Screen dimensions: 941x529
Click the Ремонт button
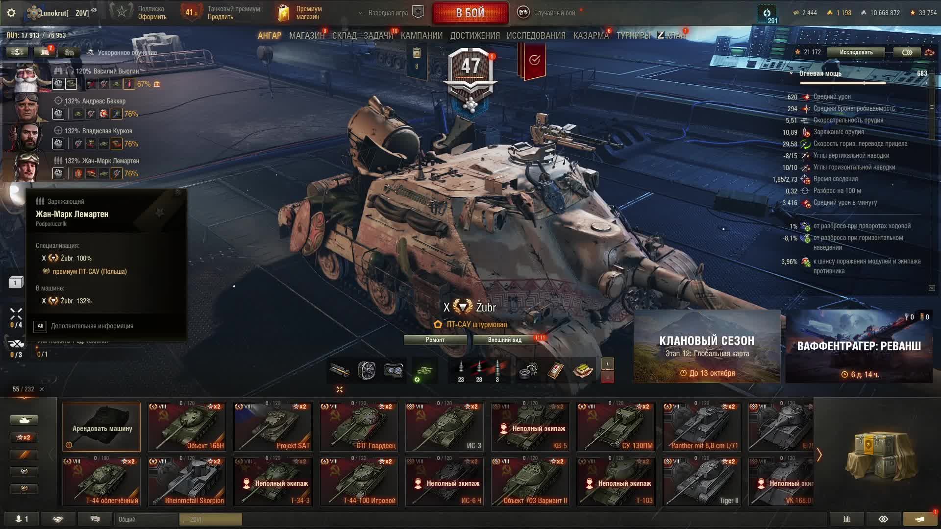point(435,340)
